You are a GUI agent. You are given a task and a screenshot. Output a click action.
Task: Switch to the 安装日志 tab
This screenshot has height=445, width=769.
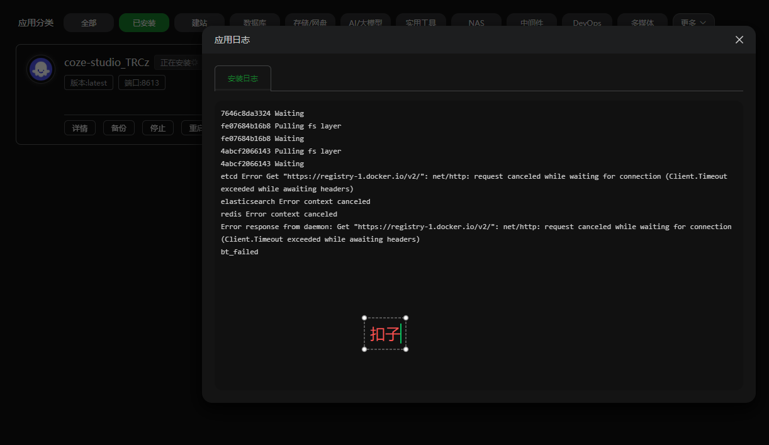[242, 78]
